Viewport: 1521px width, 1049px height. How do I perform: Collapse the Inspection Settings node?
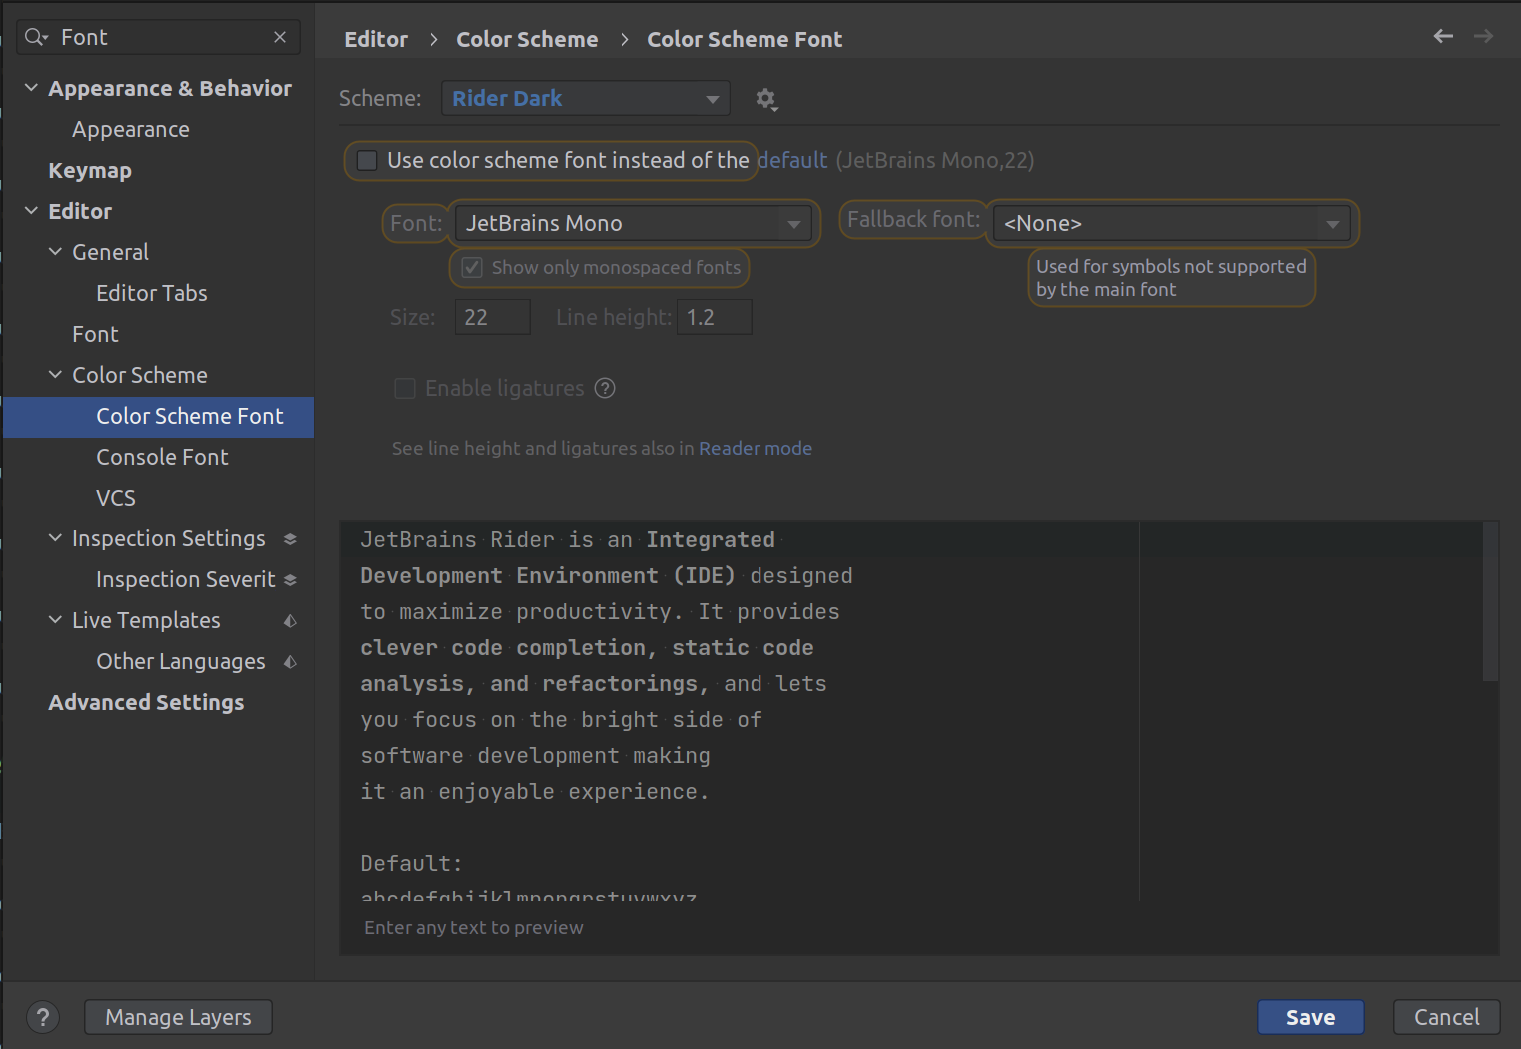pyautogui.click(x=55, y=538)
